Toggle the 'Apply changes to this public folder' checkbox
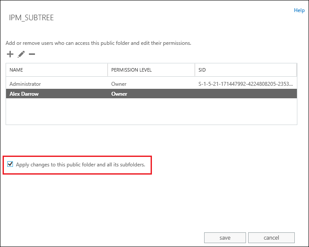Screen dimensions: 309x247 pos(10,164)
